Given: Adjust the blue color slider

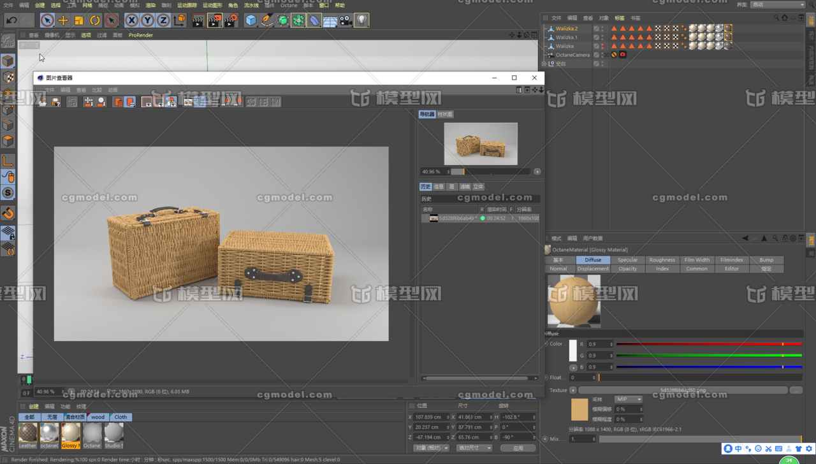Looking at the screenshot, I should click(709, 367).
